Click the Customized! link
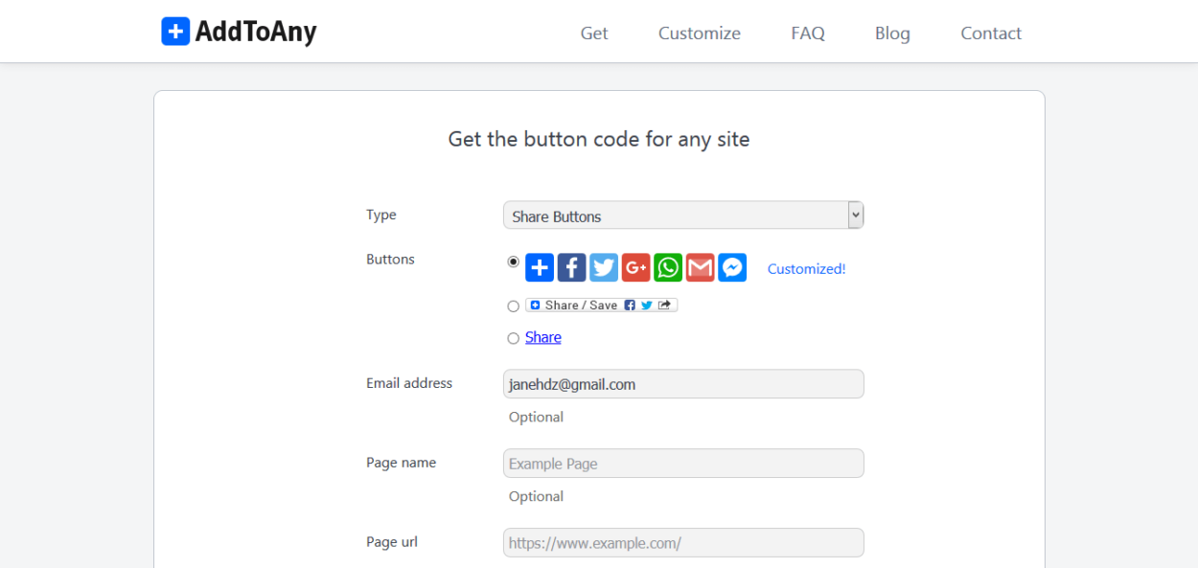 807,269
